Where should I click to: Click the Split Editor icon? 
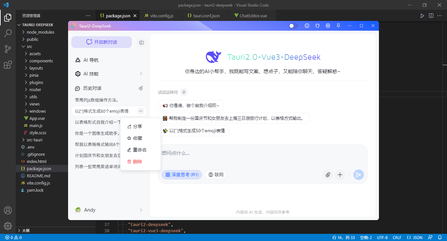431,16
